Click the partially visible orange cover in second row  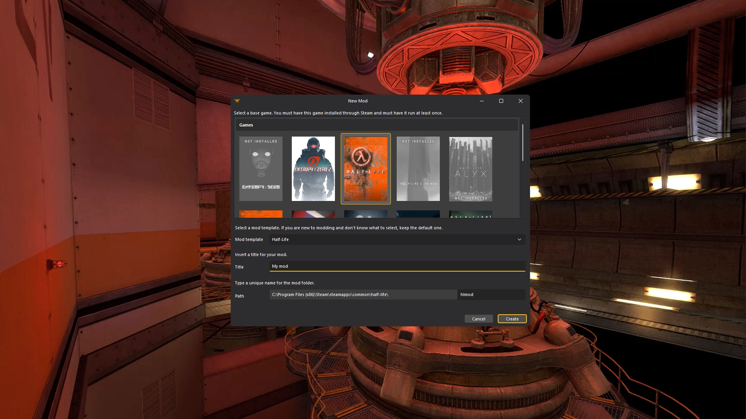tap(261, 214)
